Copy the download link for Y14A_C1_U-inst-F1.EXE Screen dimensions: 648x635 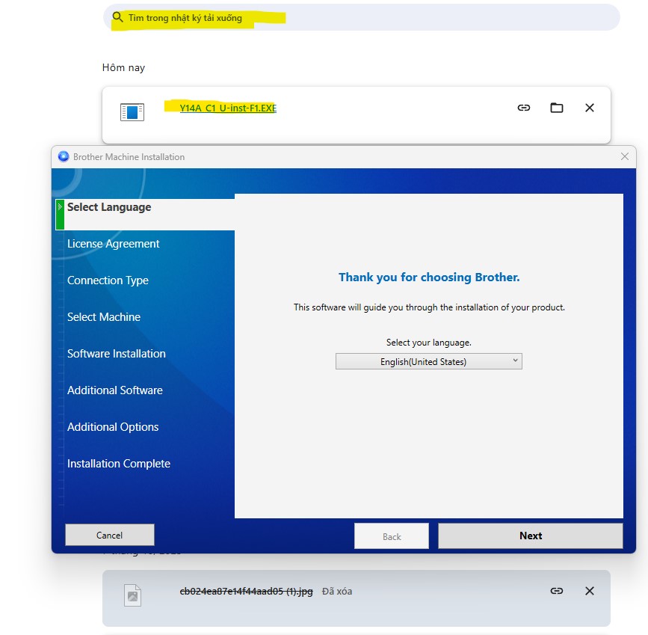click(x=523, y=108)
